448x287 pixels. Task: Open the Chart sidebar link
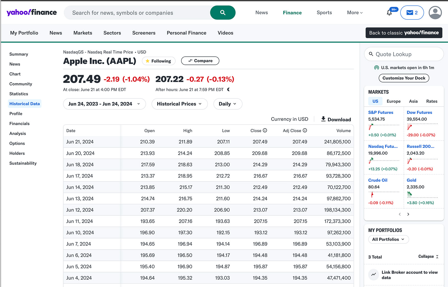[15, 74]
